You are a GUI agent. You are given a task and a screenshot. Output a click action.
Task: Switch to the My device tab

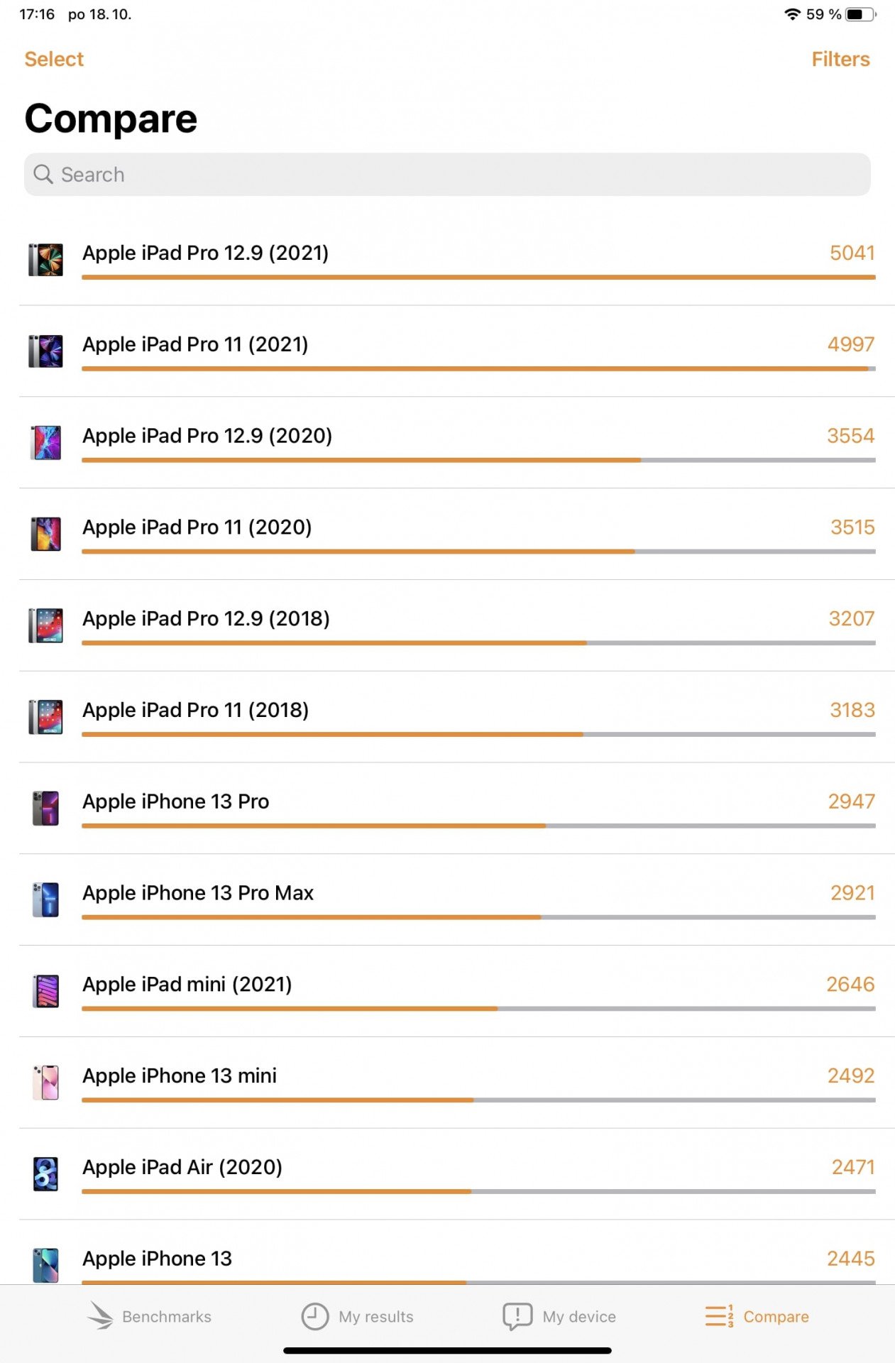(x=559, y=1316)
